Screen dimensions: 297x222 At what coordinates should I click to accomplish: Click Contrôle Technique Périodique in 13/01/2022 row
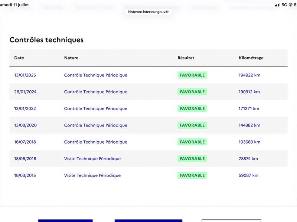pos(96,108)
